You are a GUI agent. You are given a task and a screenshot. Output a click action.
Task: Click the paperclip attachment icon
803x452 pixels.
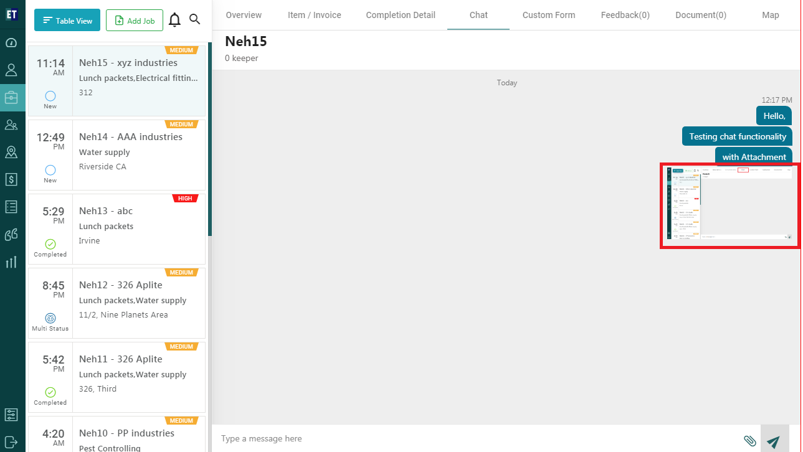point(750,441)
